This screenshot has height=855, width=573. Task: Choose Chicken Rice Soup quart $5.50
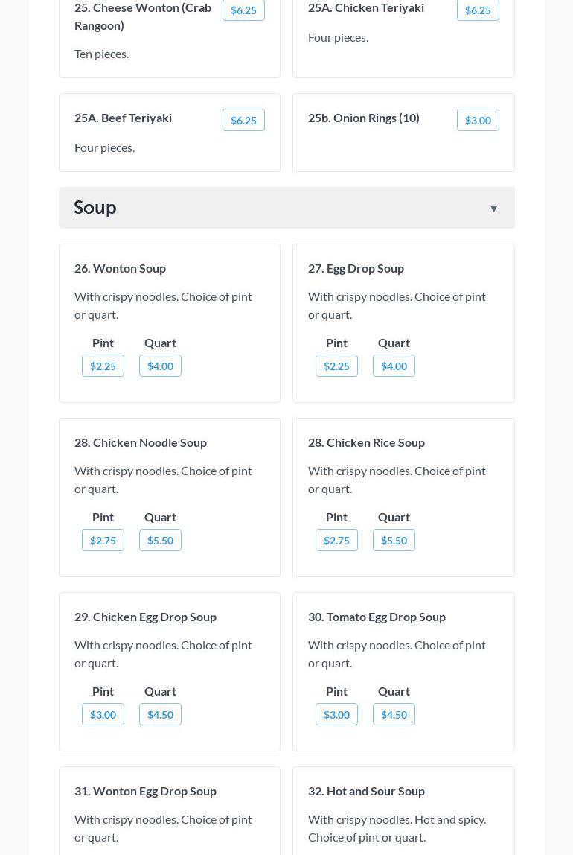tap(394, 540)
